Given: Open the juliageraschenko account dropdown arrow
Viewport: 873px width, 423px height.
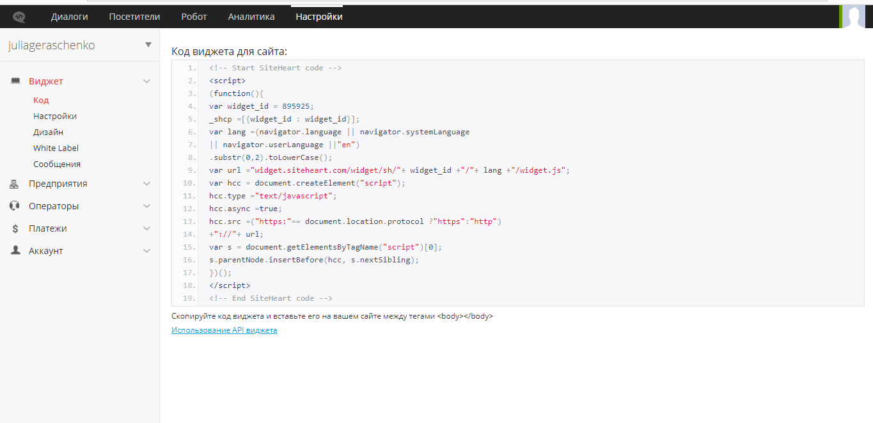Looking at the screenshot, I should tap(148, 45).
